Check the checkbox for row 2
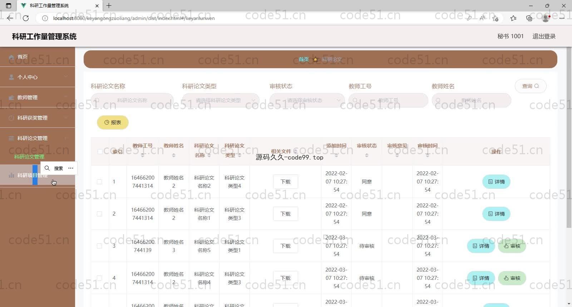572x307 pixels. tap(100, 214)
